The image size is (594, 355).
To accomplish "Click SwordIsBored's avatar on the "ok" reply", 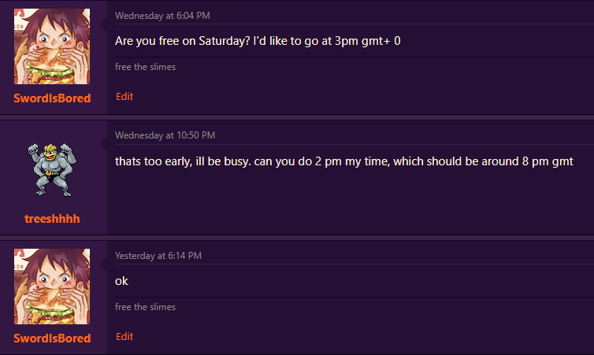I will 52,287.
